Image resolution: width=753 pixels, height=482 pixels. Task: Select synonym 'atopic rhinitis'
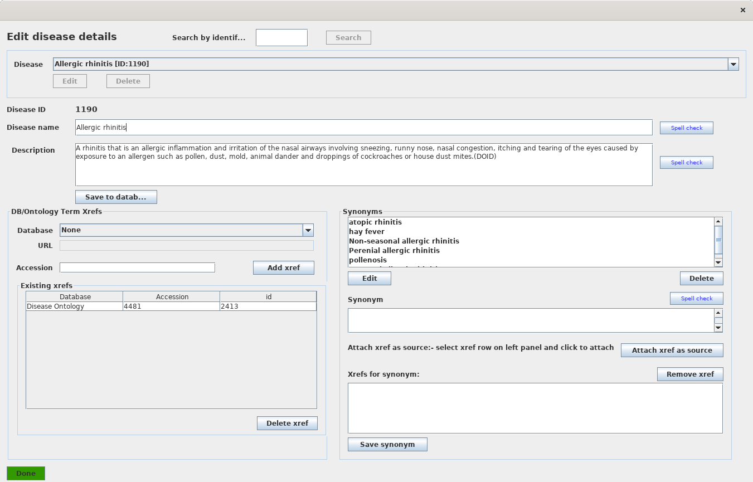tap(531, 222)
